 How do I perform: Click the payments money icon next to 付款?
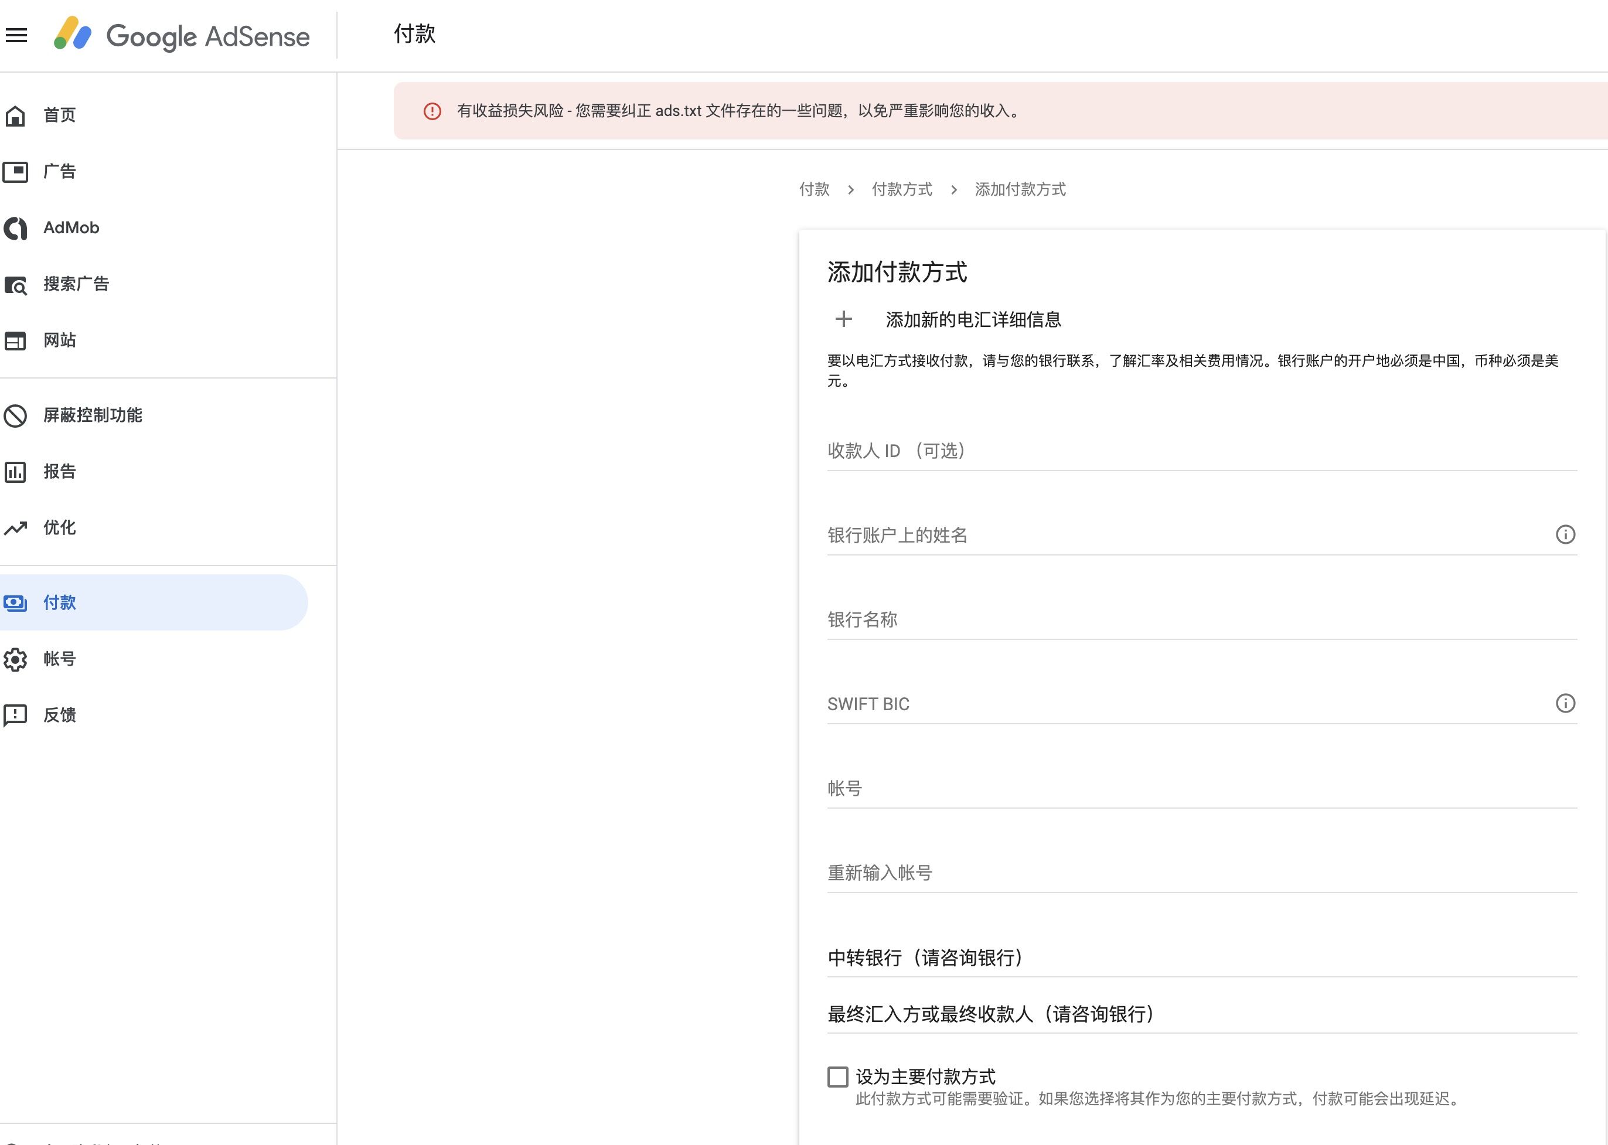pyautogui.click(x=15, y=603)
